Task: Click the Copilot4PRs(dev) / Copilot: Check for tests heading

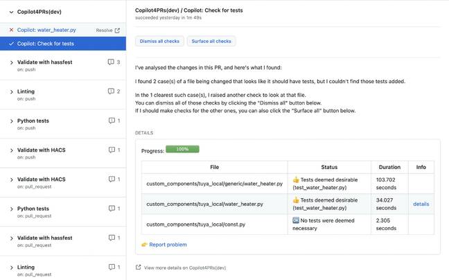Action: click(189, 10)
